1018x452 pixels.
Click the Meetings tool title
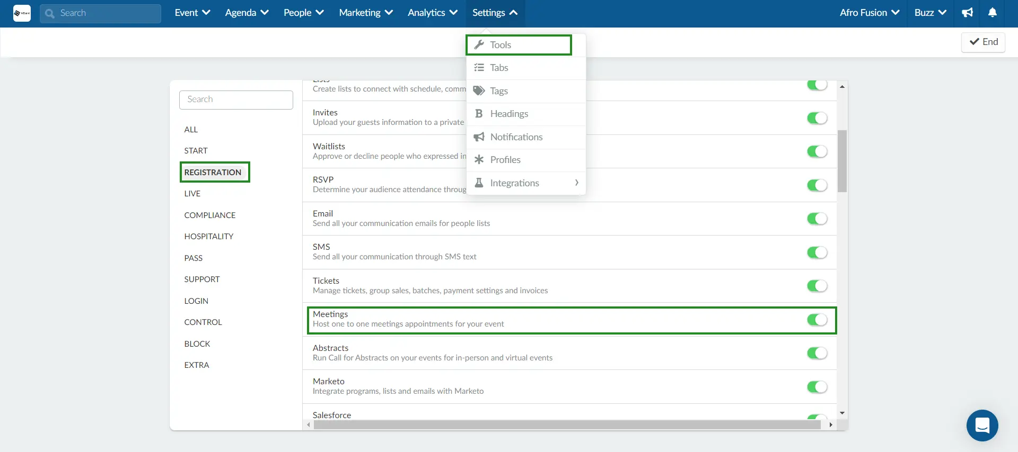point(330,314)
